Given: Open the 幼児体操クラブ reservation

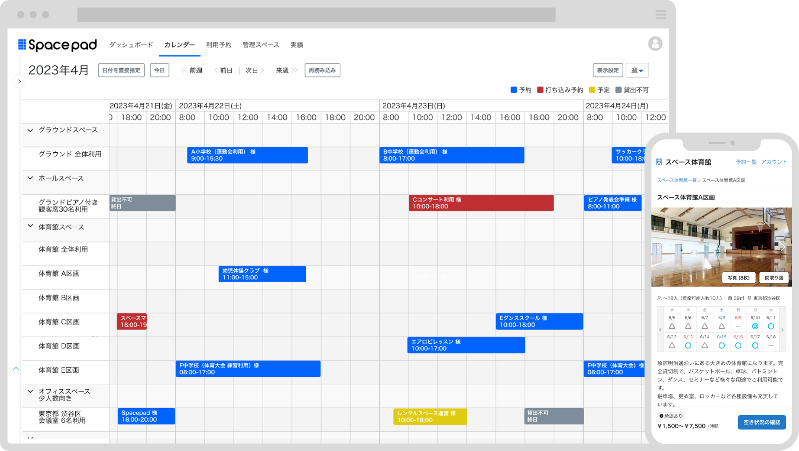Looking at the screenshot, I should [262, 274].
